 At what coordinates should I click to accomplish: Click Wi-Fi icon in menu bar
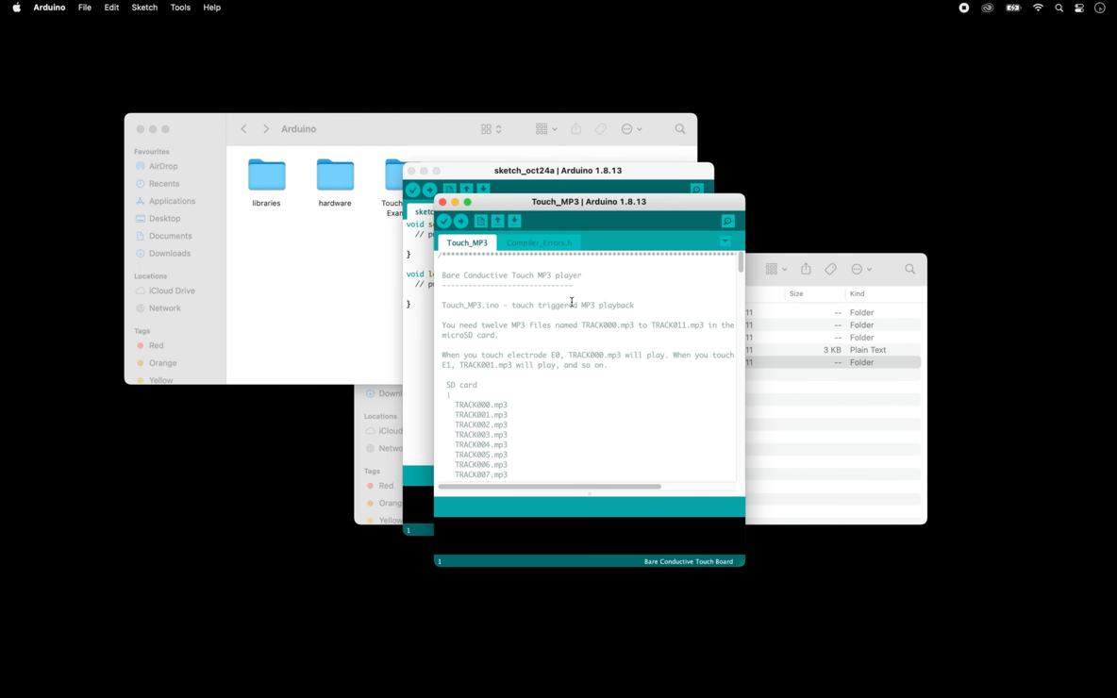pos(1038,8)
